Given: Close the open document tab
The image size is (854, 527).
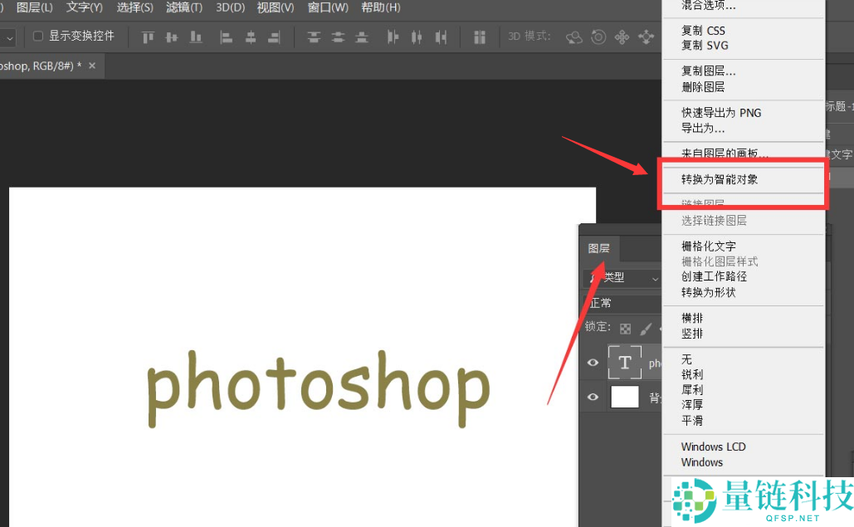Looking at the screenshot, I should click(92, 66).
